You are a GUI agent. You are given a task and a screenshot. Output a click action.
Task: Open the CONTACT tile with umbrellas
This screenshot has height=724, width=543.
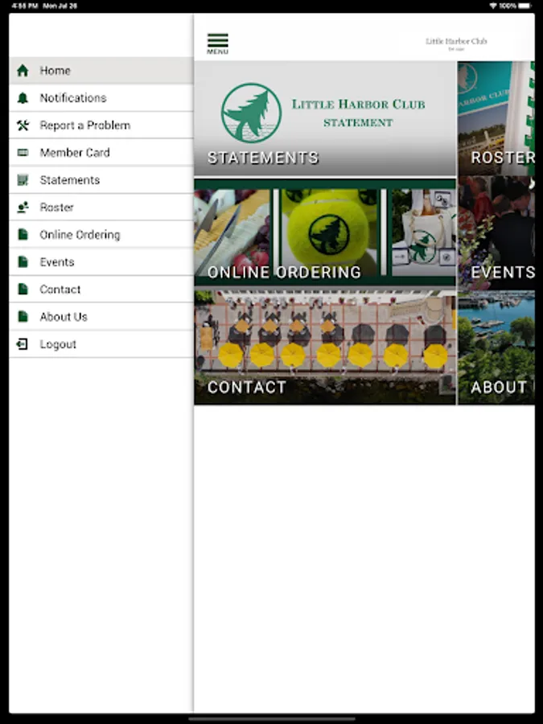point(325,348)
